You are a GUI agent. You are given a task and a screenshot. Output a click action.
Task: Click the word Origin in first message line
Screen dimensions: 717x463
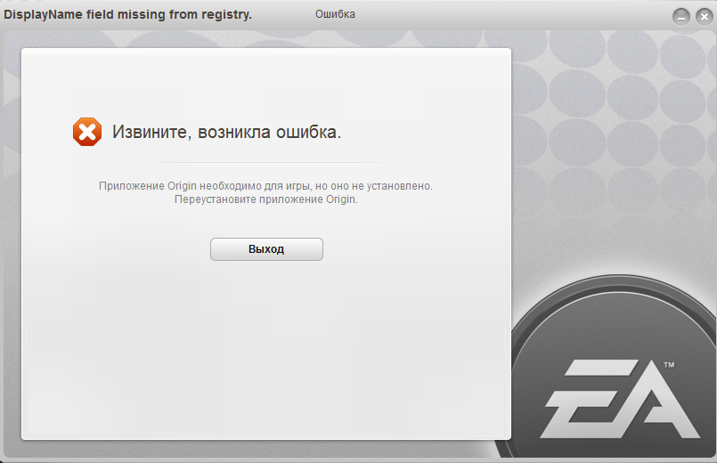pos(182,186)
